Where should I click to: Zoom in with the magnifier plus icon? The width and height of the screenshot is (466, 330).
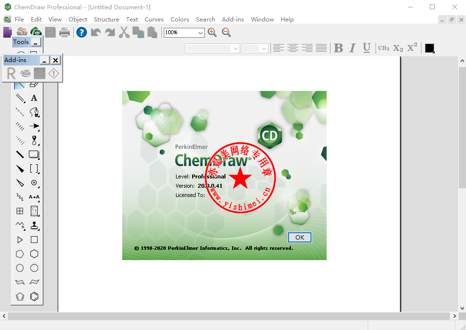coord(212,32)
